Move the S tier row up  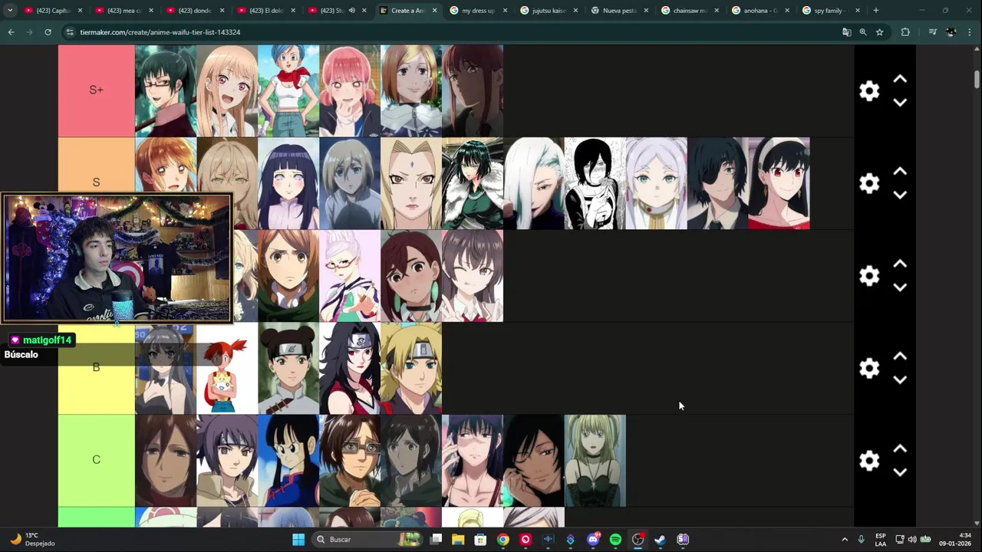[900, 171]
